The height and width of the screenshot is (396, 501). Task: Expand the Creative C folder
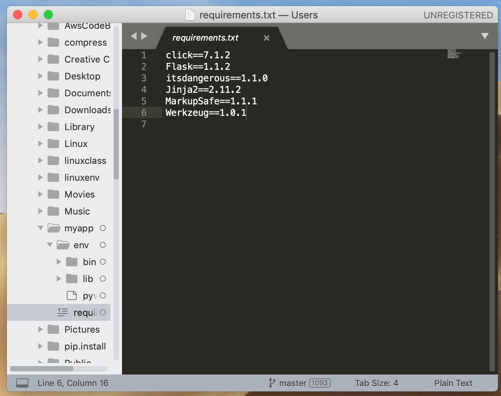(40, 59)
